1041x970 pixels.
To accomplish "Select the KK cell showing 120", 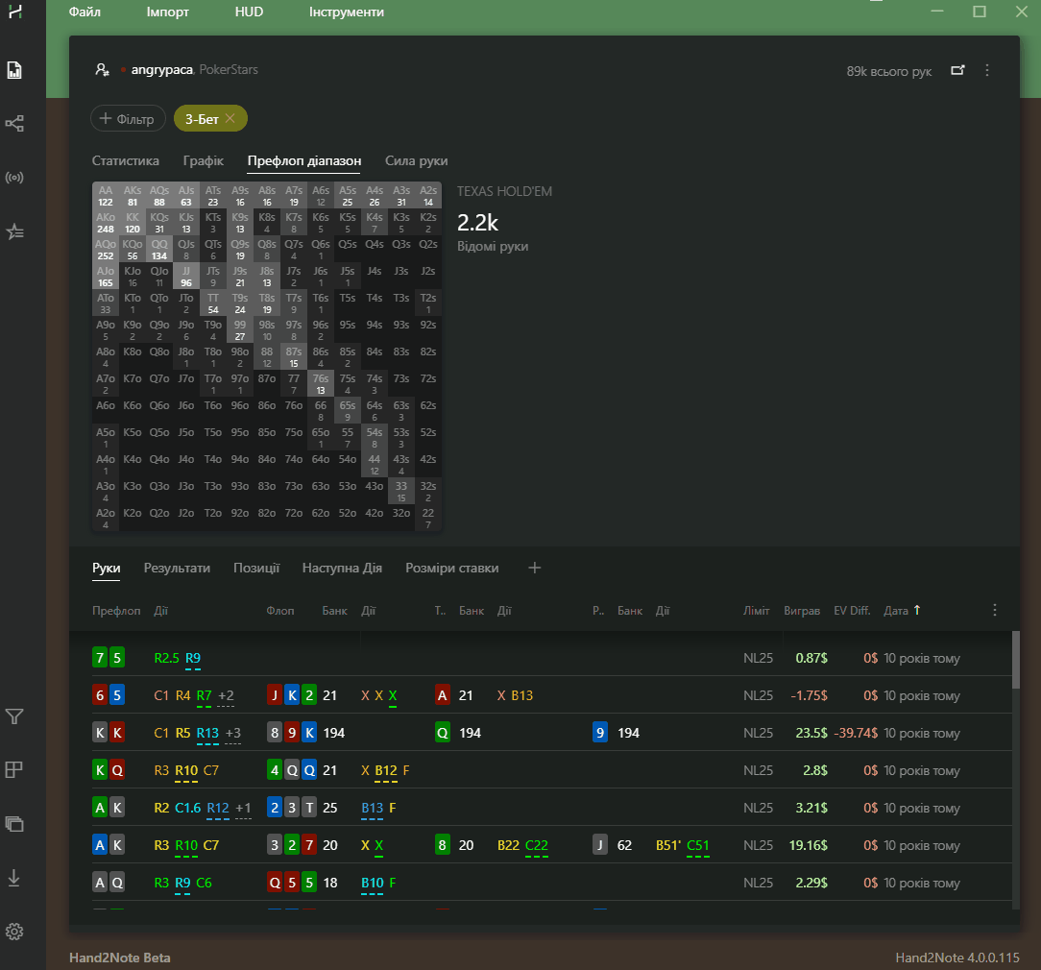I will (x=133, y=223).
